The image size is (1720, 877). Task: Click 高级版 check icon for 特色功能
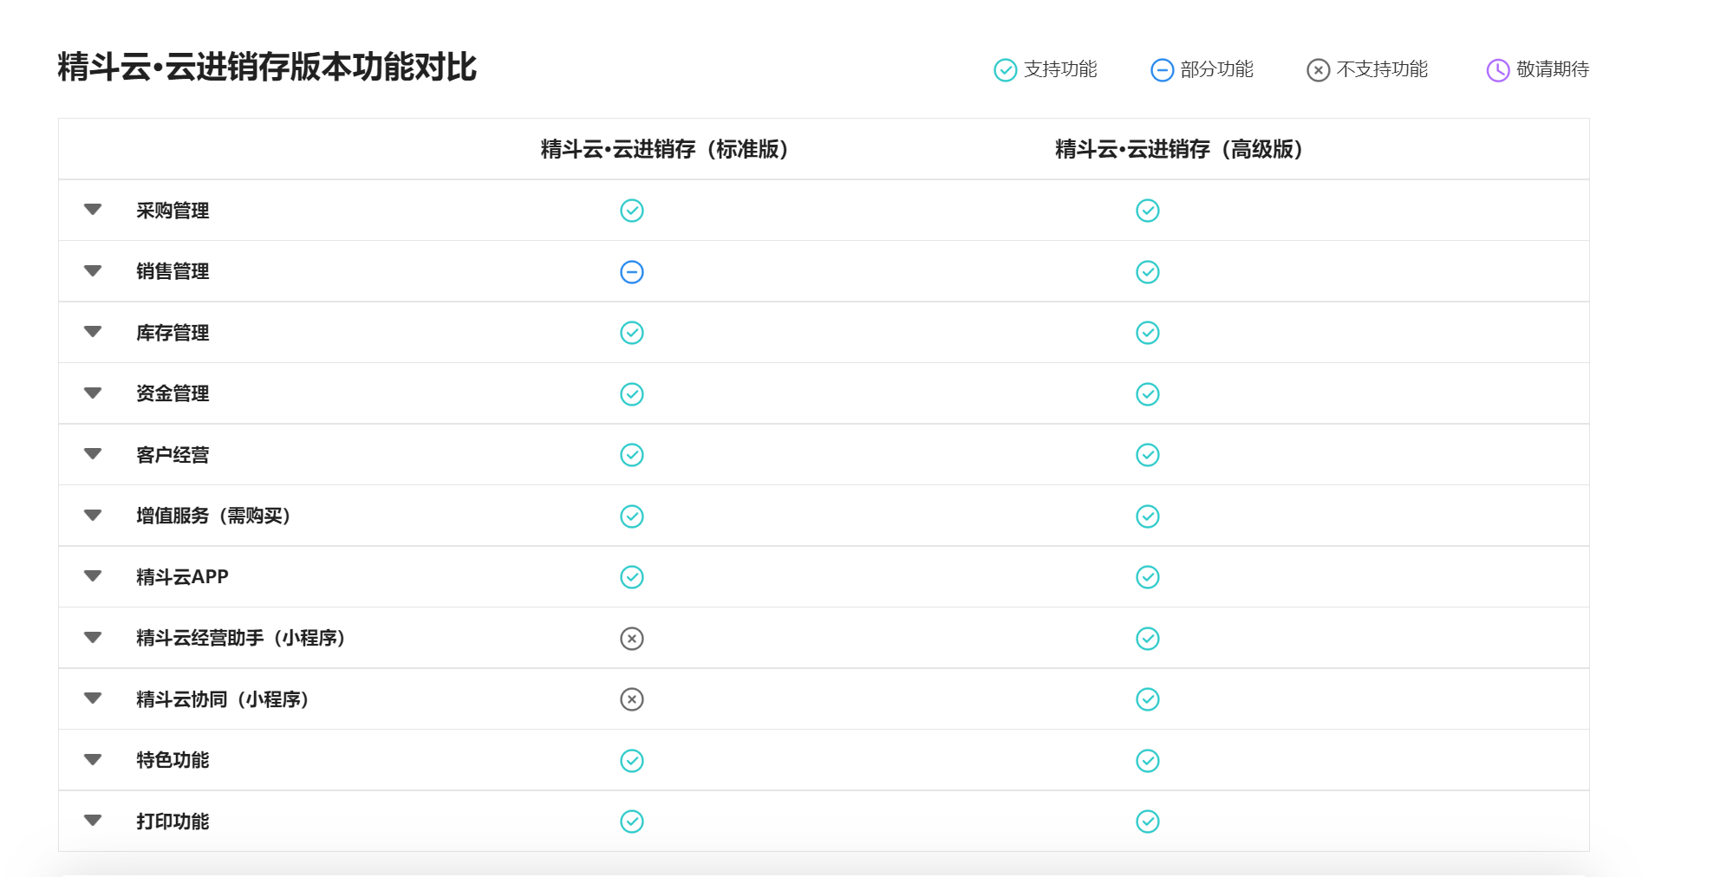(1148, 761)
